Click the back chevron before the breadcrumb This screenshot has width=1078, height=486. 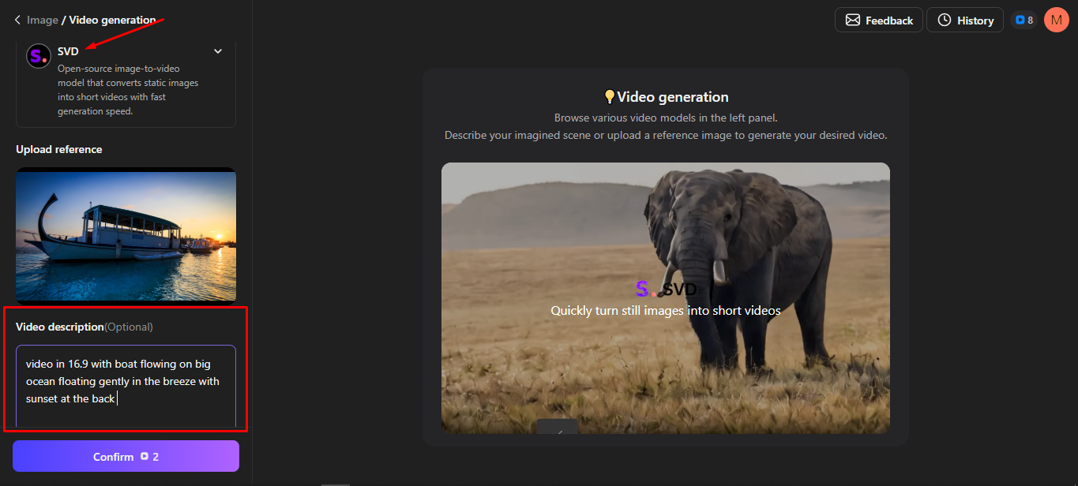tap(17, 19)
